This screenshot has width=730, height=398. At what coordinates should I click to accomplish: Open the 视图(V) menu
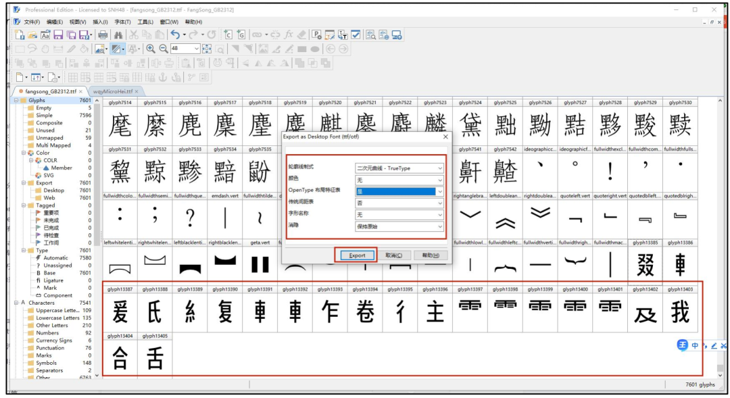click(78, 22)
